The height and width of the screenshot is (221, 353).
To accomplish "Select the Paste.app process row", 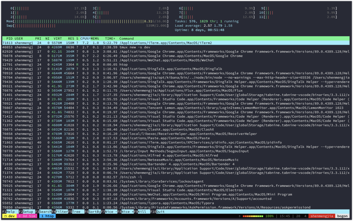I will (176, 138).
